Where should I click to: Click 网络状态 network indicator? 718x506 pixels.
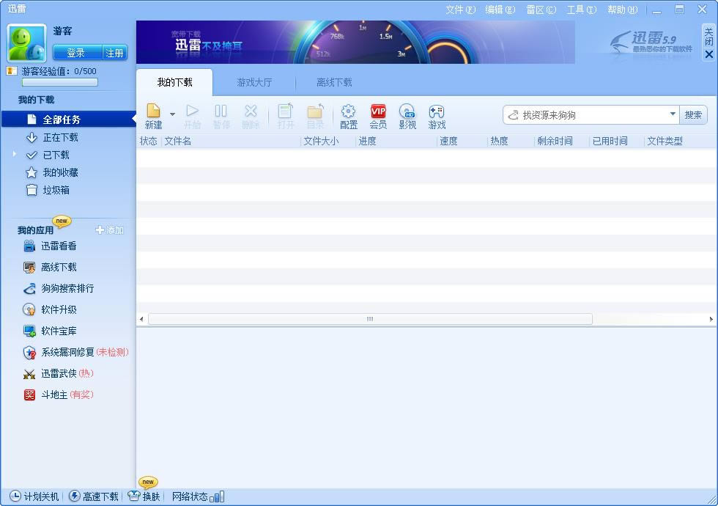(198, 496)
